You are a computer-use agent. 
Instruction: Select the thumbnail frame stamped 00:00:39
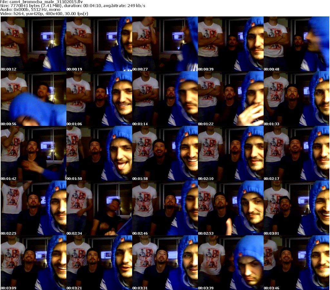coord(231,44)
